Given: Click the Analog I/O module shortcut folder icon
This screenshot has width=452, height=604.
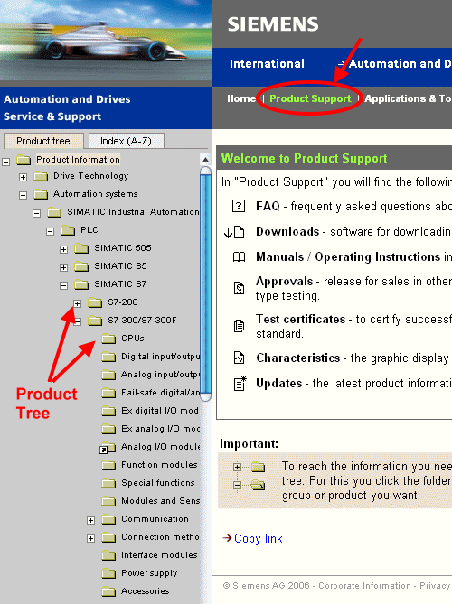Looking at the screenshot, I should (x=108, y=448).
